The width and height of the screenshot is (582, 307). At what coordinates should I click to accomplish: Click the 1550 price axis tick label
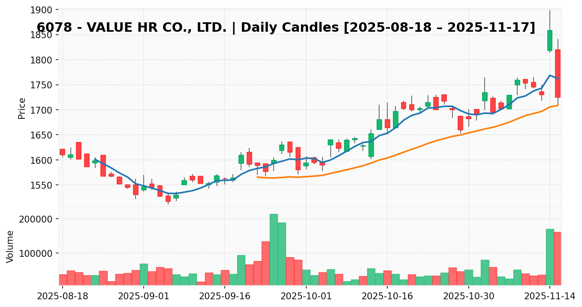[x=43, y=185]
